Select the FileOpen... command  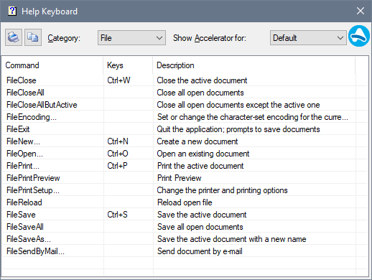24,154
